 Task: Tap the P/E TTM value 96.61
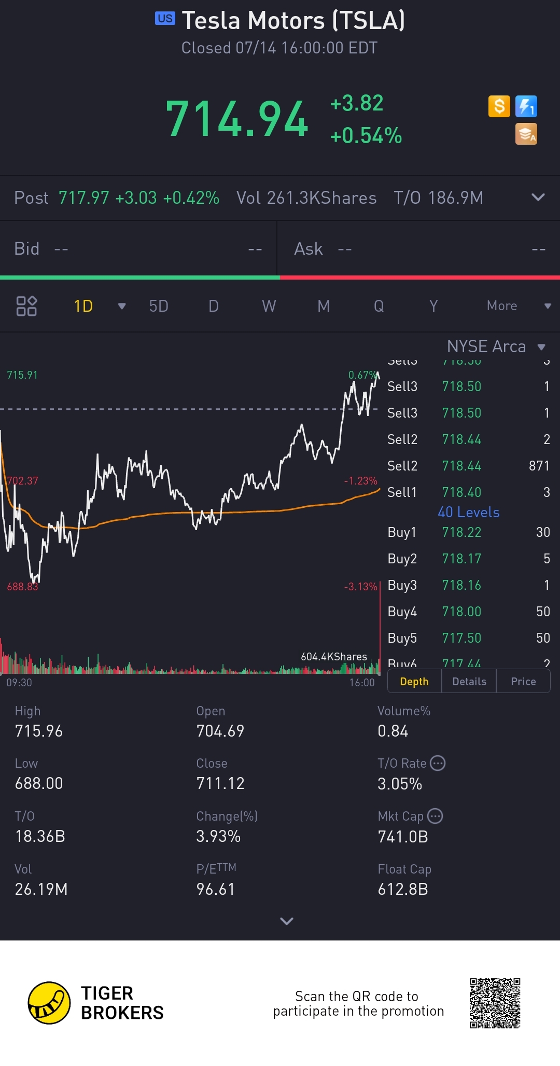[216, 889]
